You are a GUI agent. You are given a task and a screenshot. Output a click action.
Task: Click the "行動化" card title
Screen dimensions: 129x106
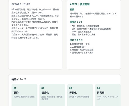tap(73, 93)
